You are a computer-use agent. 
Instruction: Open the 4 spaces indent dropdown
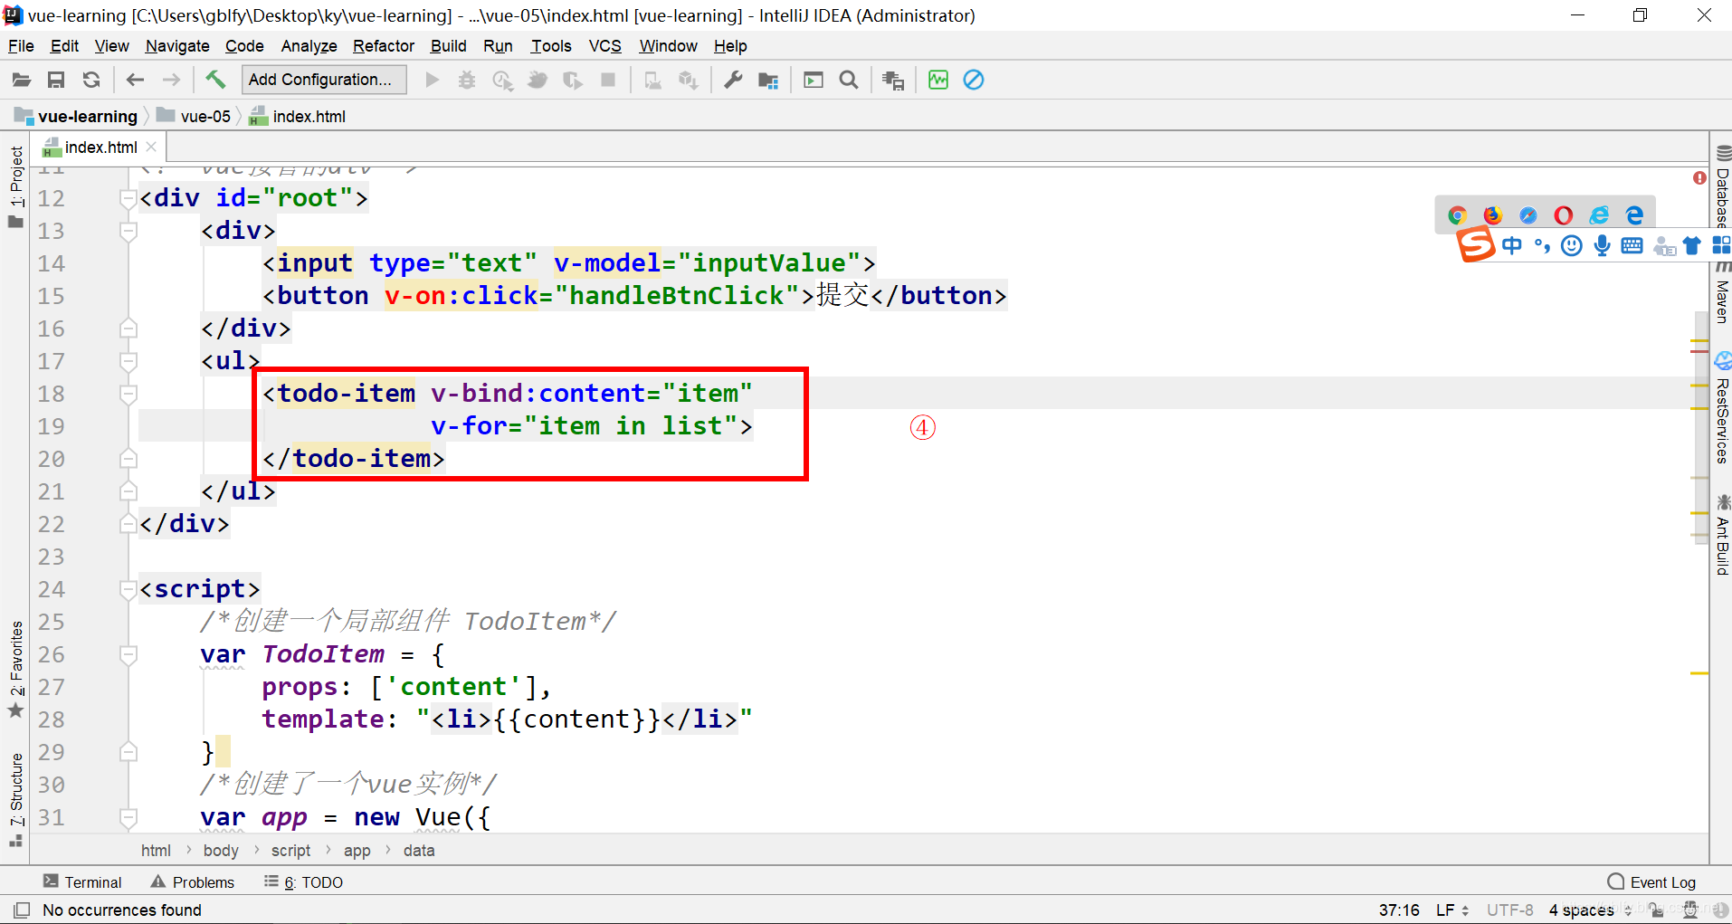click(1589, 910)
